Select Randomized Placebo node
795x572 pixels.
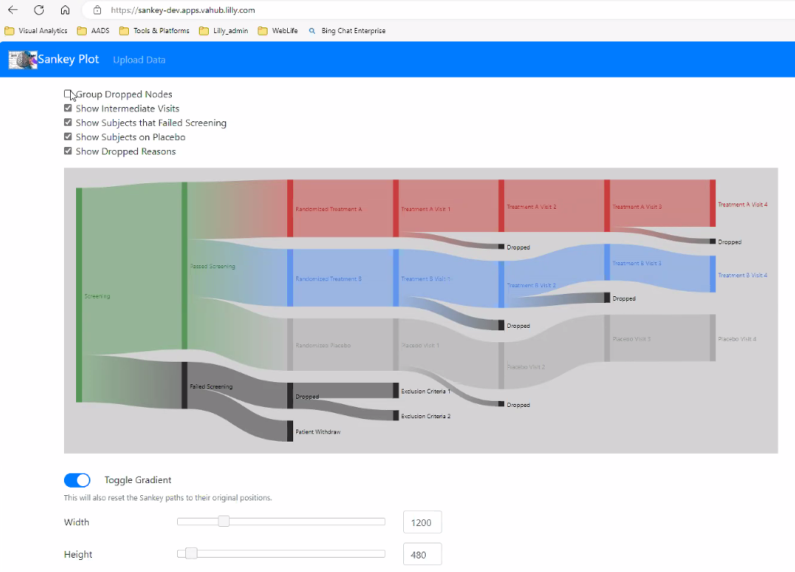[x=290, y=345]
